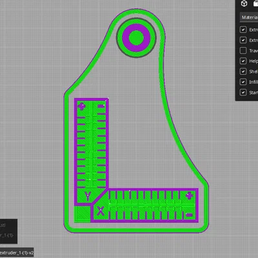This screenshot has height=258, width=258.
Task: Uncheck the Starts checkbox
Action: click(243, 92)
